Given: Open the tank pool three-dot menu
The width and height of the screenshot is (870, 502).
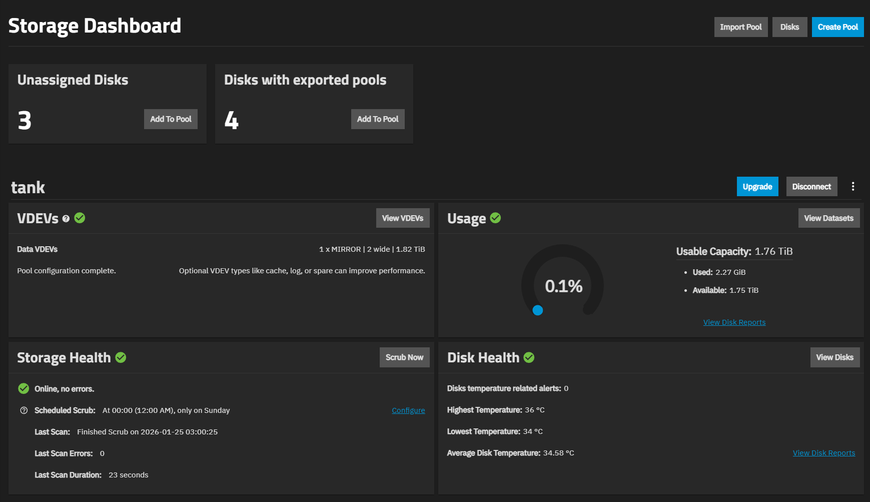Looking at the screenshot, I should pyautogui.click(x=853, y=187).
